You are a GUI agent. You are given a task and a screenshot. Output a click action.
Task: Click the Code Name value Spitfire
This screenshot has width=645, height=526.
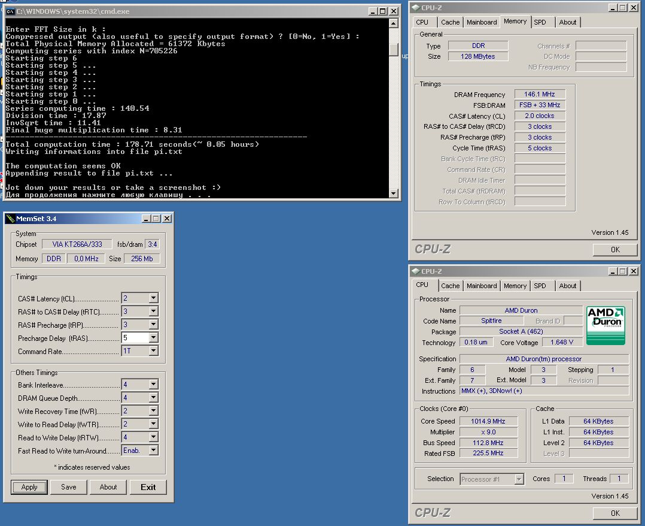[491, 321]
